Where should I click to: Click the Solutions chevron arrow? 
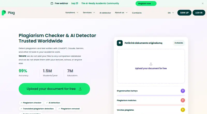(77, 12)
